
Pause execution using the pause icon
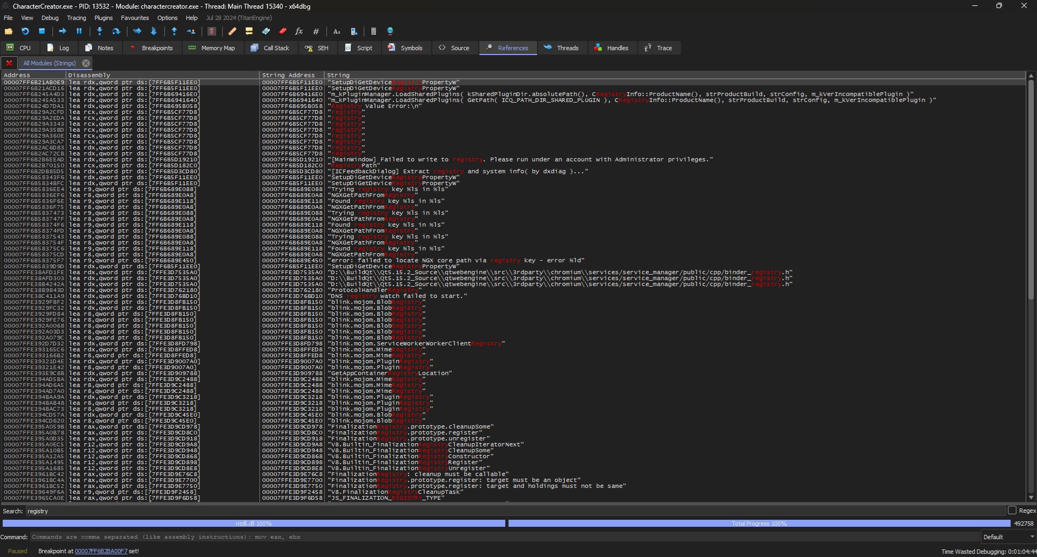click(79, 31)
